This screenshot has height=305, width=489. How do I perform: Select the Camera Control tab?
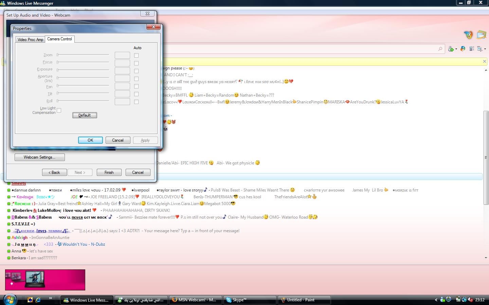pos(60,39)
